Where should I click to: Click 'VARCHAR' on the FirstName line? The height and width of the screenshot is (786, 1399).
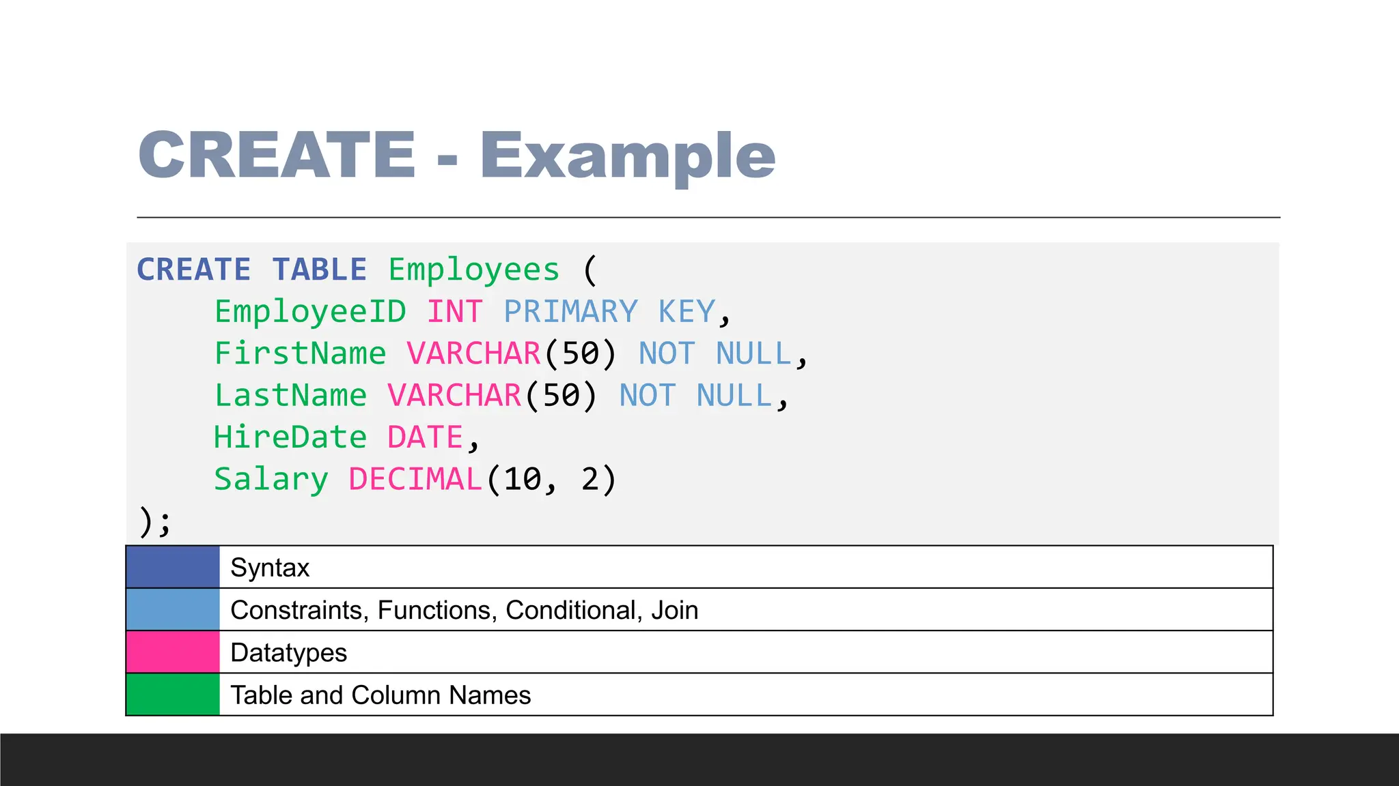coord(474,353)
